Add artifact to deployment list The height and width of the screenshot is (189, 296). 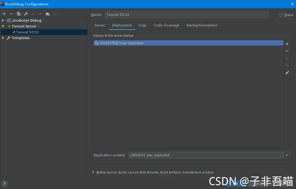click(x=287, y=44)
